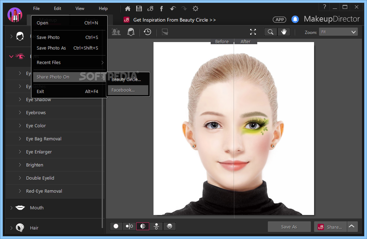Click Get Inspiration From Beauty Circle link
Screen dimensions: 367x239
(x=174, y=20)
